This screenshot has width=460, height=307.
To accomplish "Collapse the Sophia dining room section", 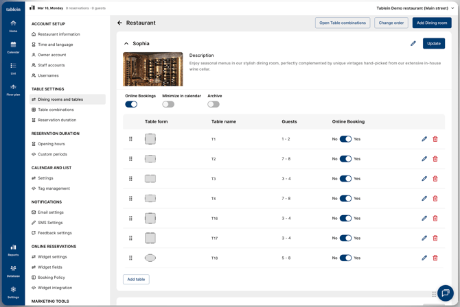I will [x=126, y=44].
